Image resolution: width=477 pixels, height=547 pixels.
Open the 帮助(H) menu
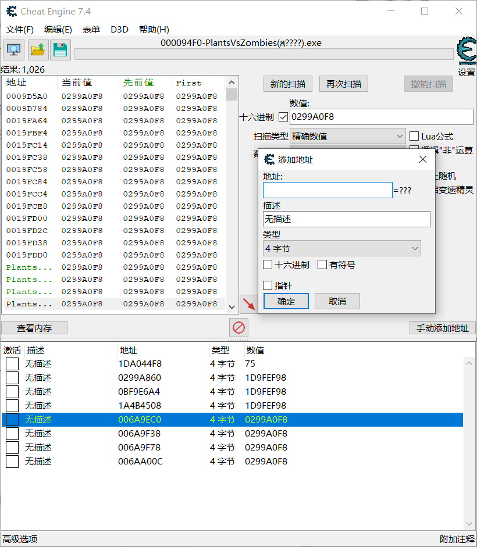coord(154,30)
